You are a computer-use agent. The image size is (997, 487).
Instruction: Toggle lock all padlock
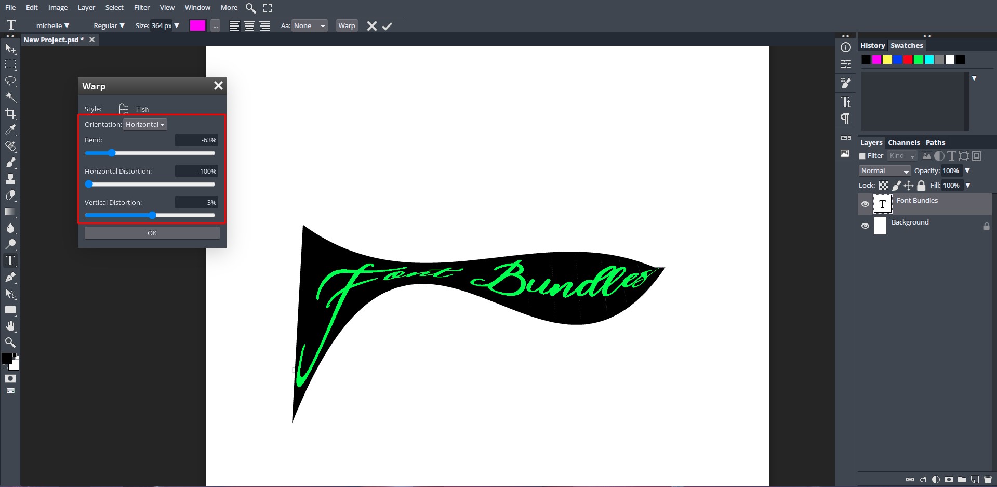921,186
